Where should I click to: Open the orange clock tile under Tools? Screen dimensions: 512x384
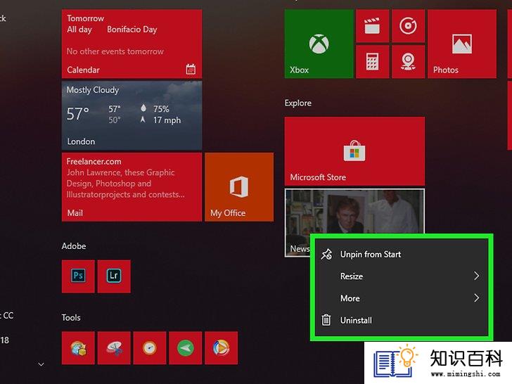pyautogui.click(x=150, y=347)
